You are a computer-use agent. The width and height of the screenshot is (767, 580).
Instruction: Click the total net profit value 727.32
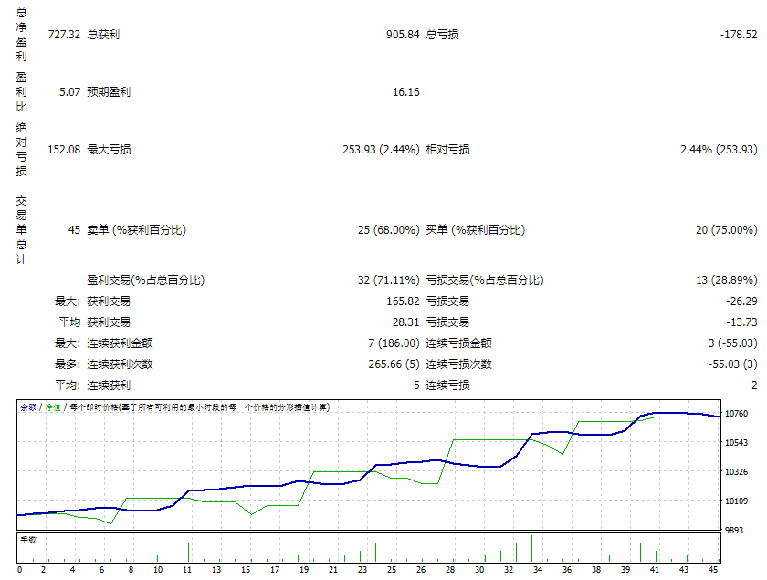point(62,35)
